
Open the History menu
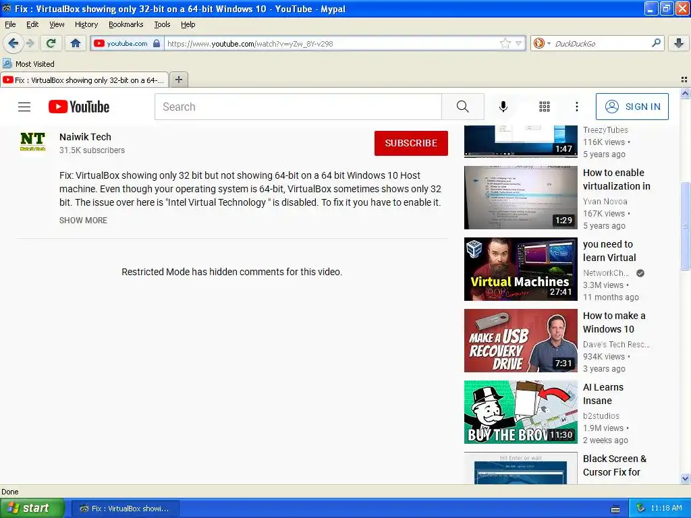coord(86,24)
